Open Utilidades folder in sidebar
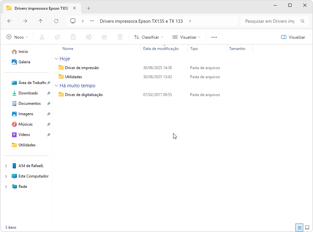313x232 pixels. tap(24, 145)
